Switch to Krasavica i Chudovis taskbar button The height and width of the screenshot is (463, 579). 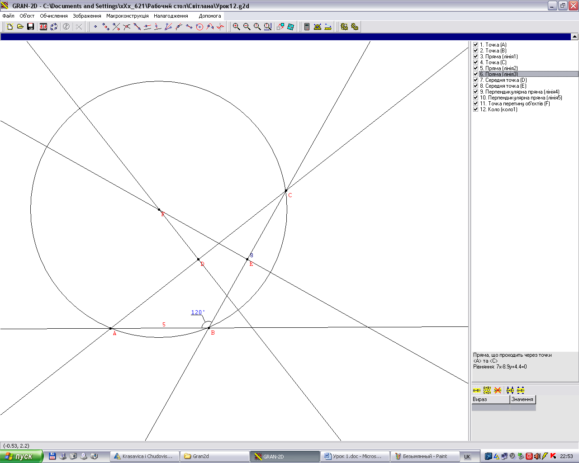pos(144,456)
